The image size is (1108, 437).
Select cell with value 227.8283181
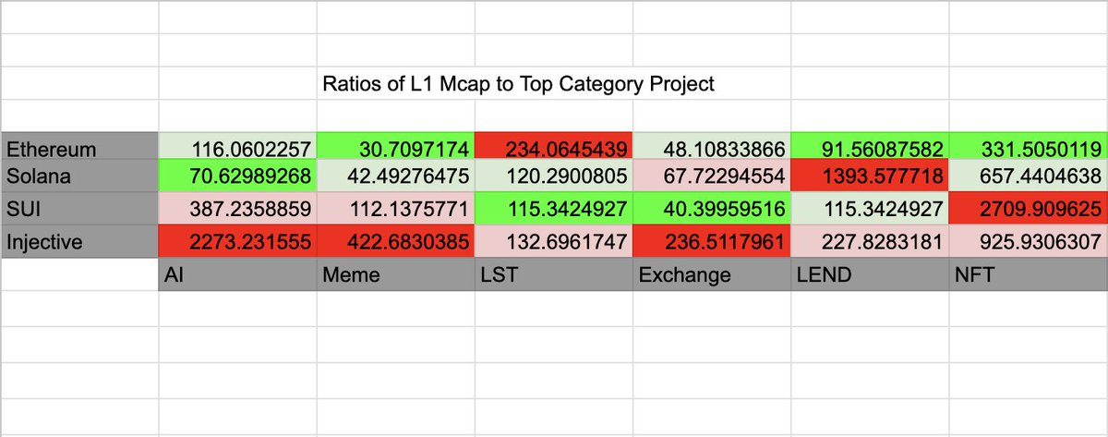870,243
